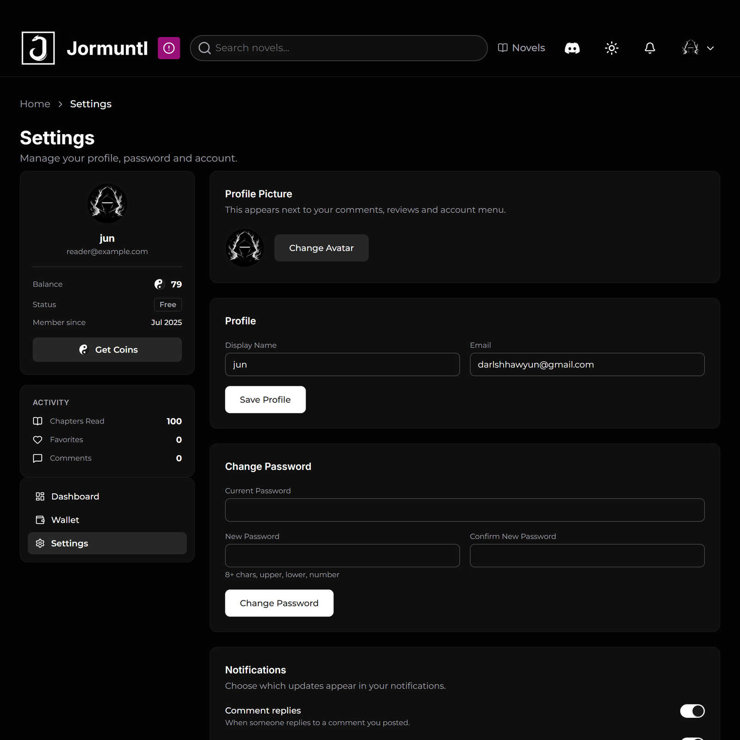Focus the Search novels field
The width and height of the screenshot is (740, 740).
[339, 48]
